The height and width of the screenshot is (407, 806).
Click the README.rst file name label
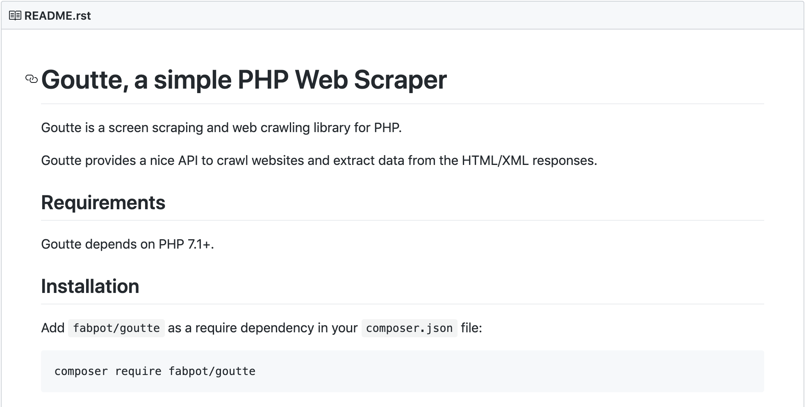pyautogui.click(x=57, y=16)
